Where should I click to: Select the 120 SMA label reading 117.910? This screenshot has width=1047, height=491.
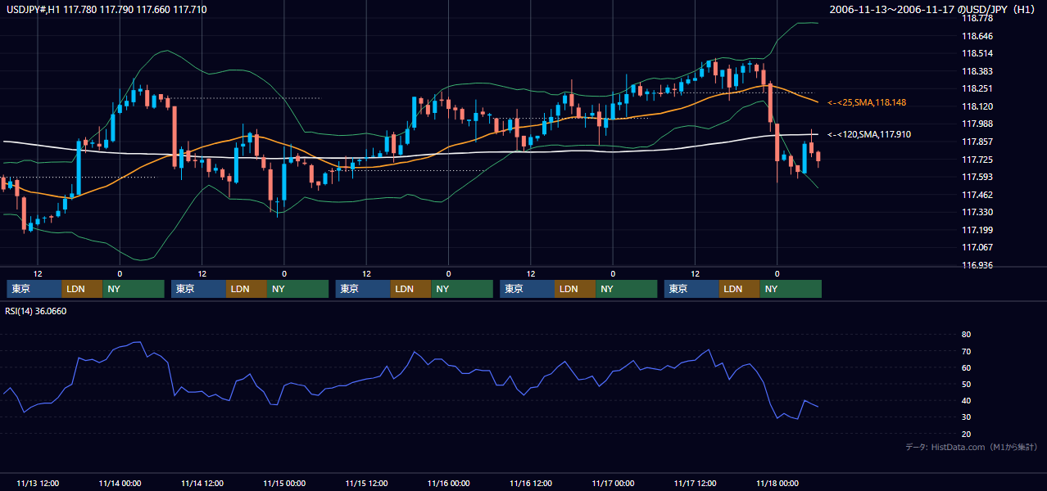[x=869, y=134]
